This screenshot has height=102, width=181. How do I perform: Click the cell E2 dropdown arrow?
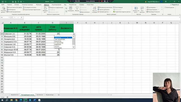point(74,34)
